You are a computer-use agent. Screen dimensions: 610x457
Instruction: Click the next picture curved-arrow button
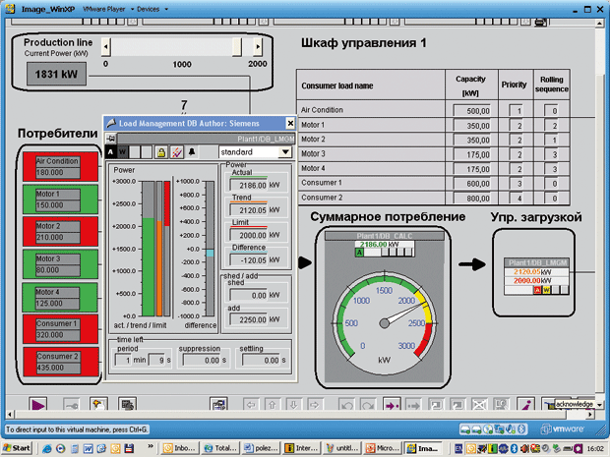(x=368, y=405)
